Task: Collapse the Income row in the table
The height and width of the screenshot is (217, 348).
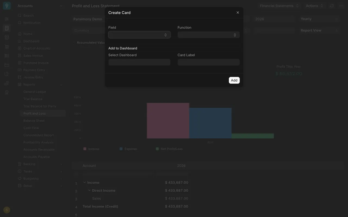Action: pyautogui.click(x=85, y=183)
